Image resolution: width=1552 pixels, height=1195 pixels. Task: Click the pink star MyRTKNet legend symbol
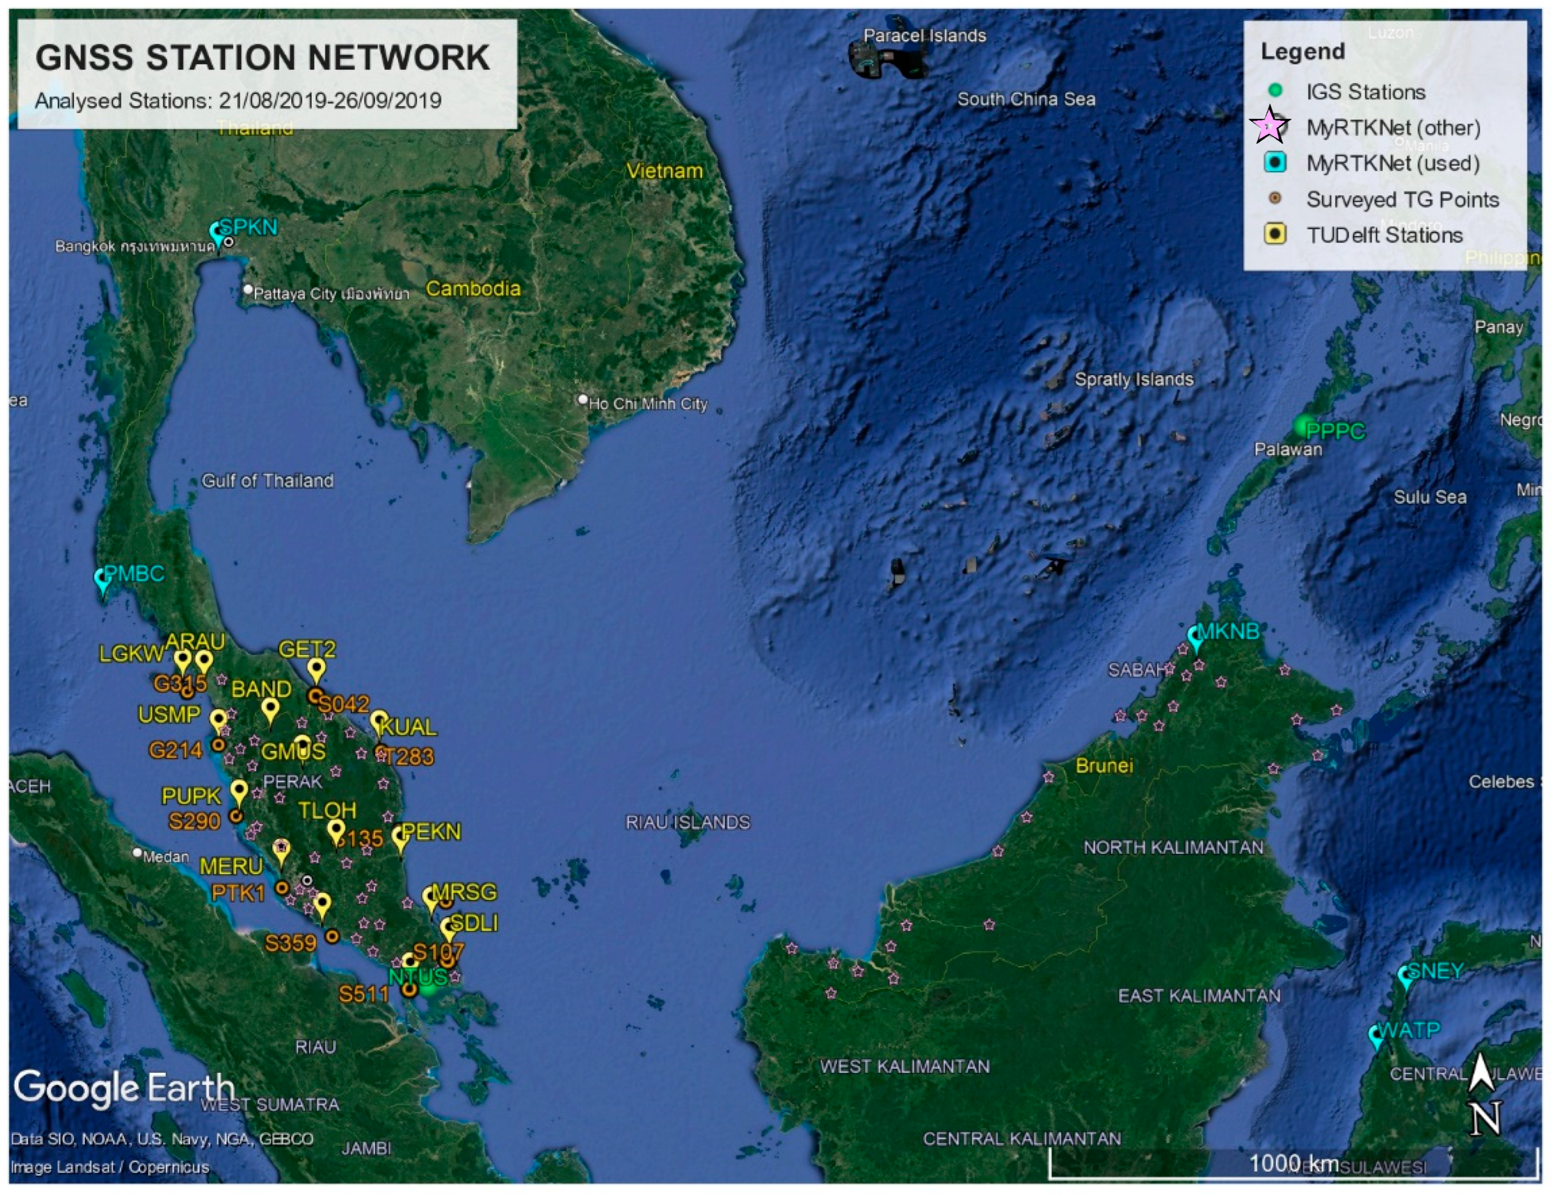tap(1268, 127)
